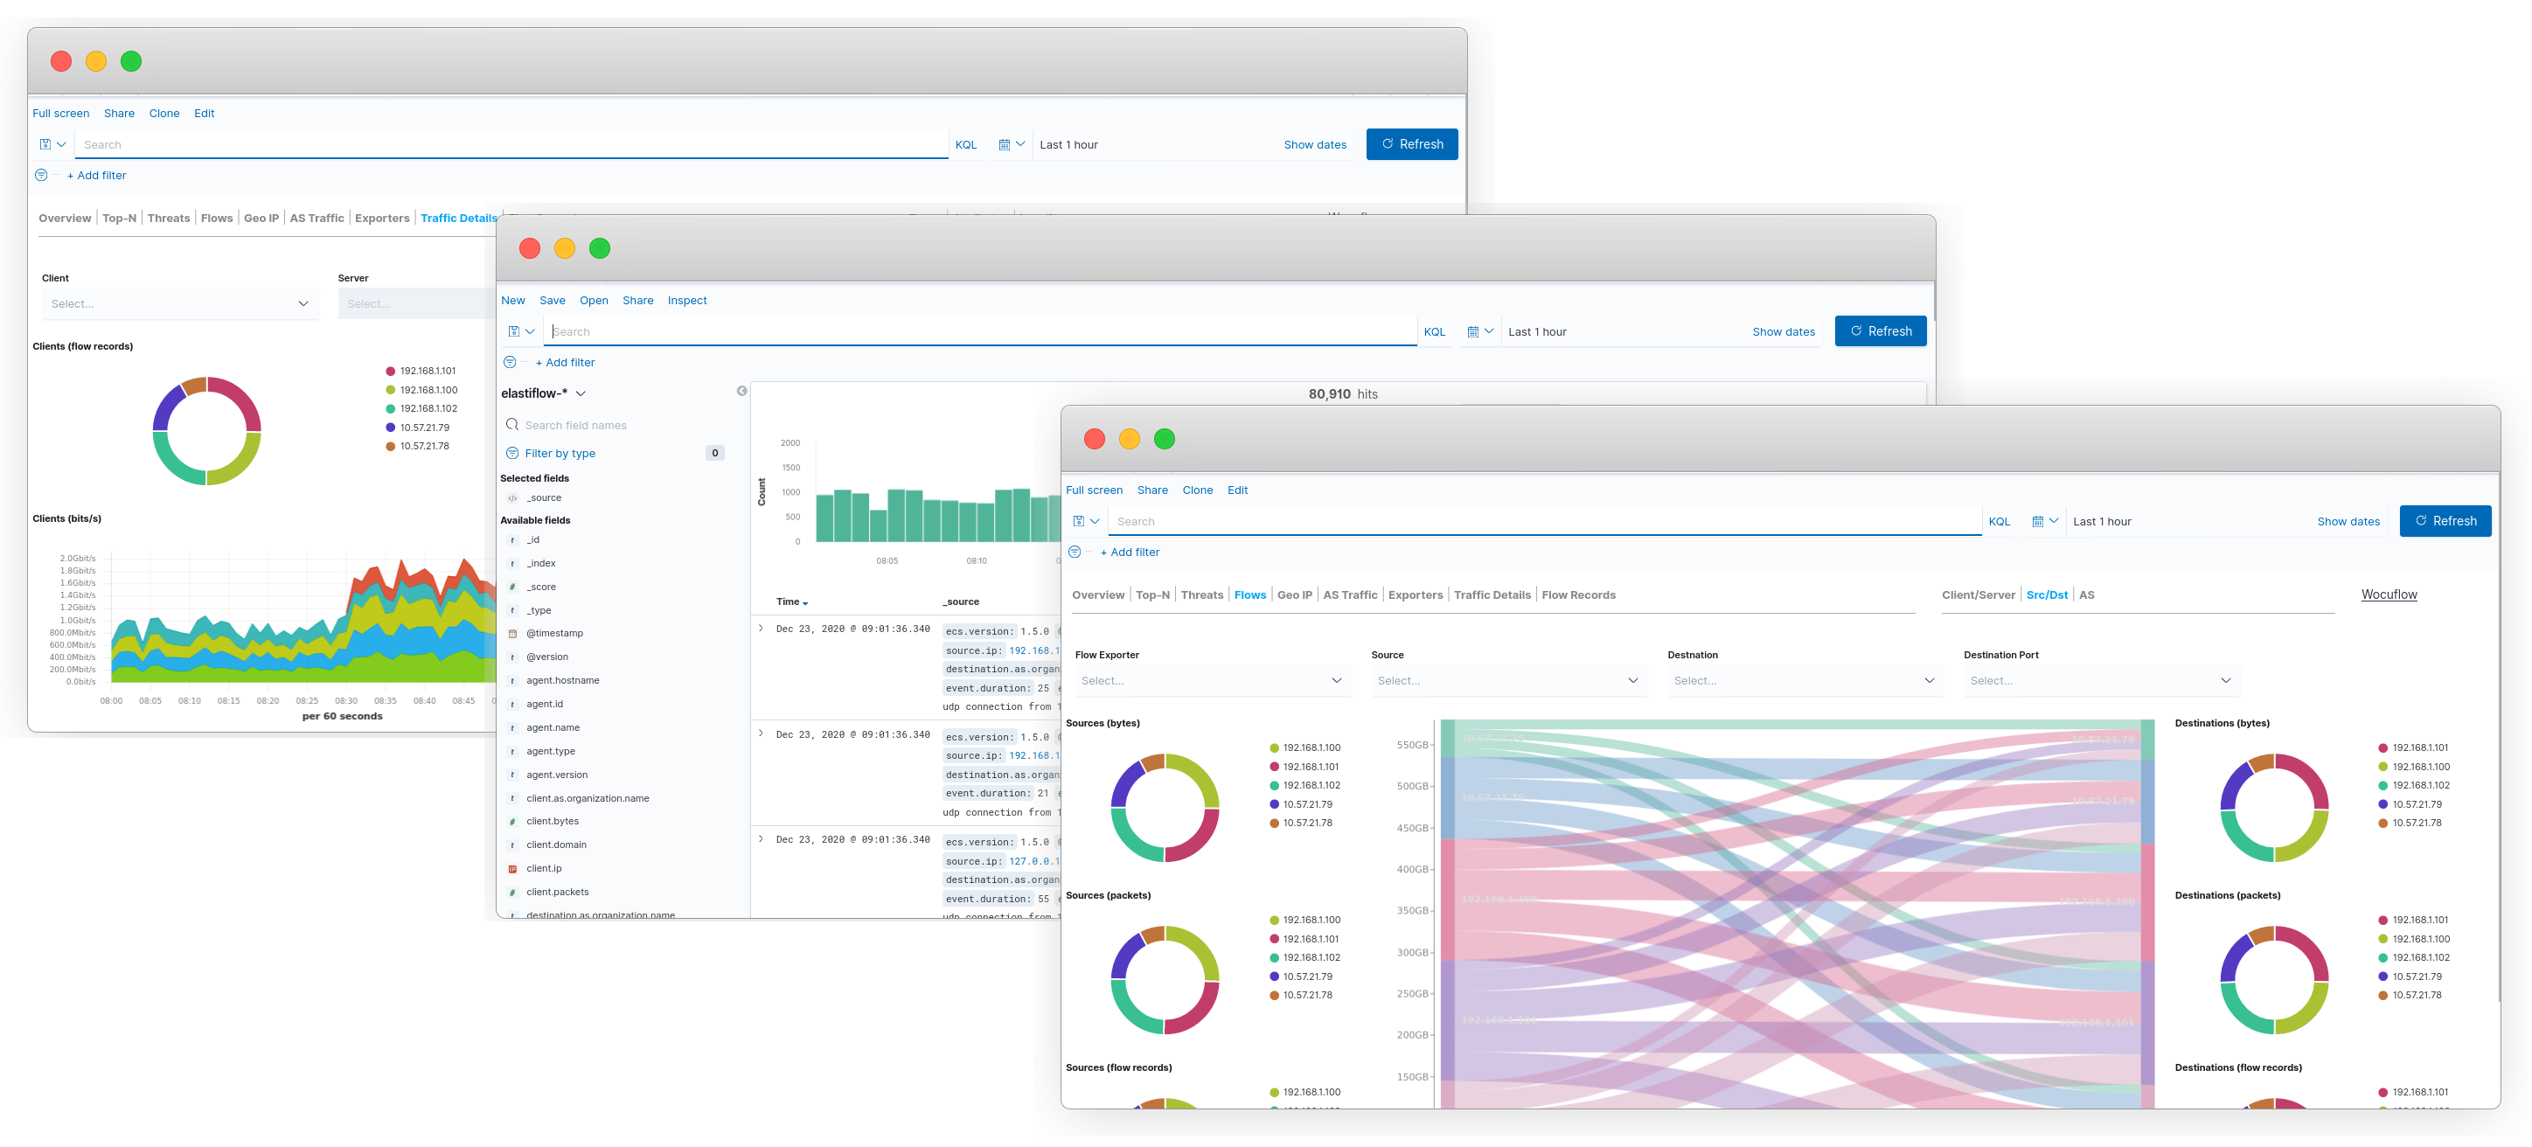2532x1147 pixels.
Task: Click the KQL query mode icon
Action: [x=1998, y=520]
